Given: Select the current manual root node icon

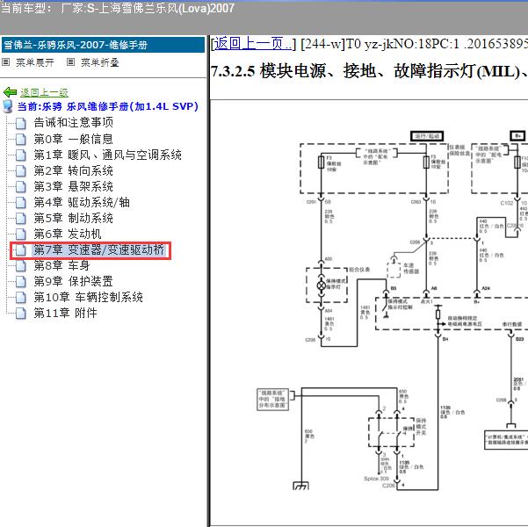Looking at the screenshot, I should tap(8, 106).
